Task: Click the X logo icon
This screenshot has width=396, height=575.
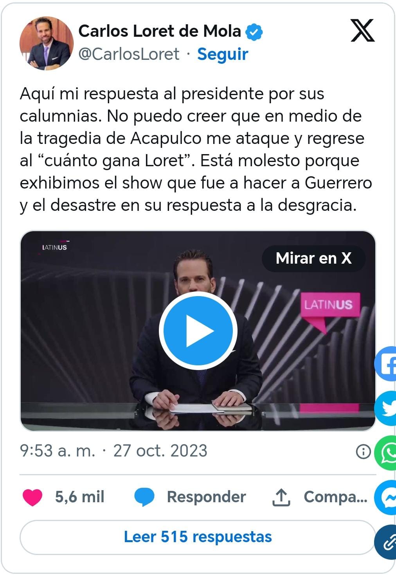Action: coord(362,30)
